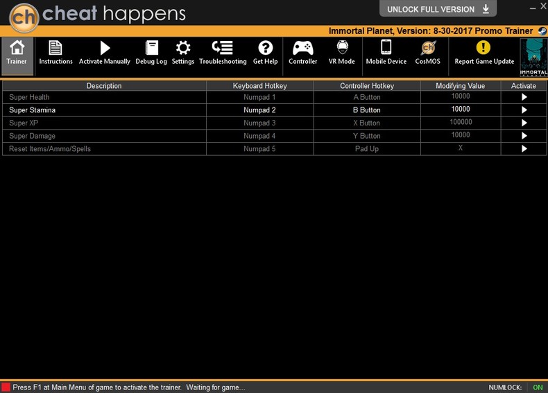Click the Numpad 3 hotkey cell

coord(259,123)
